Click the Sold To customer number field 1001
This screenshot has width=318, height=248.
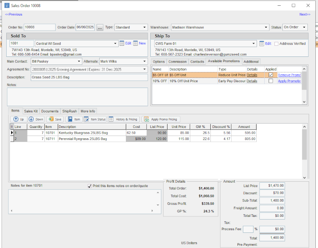click(22, 44)
